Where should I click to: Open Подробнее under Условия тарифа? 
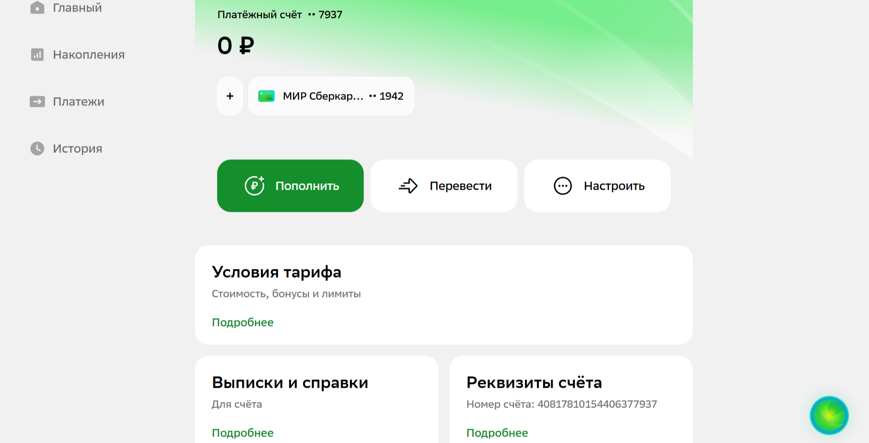tap(242, 322)
